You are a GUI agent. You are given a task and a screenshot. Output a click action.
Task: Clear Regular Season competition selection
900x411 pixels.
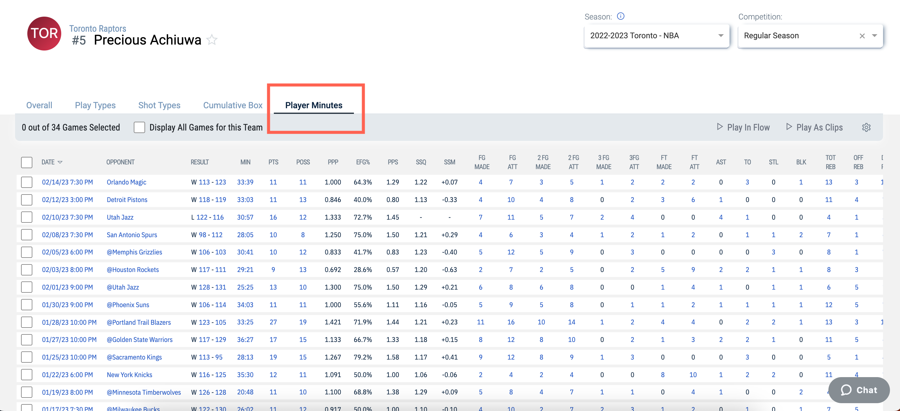click(862, 36)
